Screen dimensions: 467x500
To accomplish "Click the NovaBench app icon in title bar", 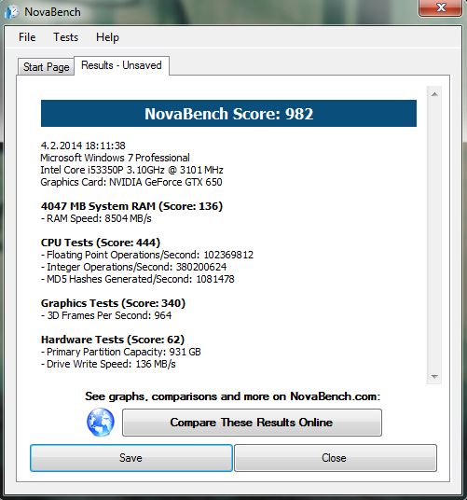I will (x=12, y=12).
